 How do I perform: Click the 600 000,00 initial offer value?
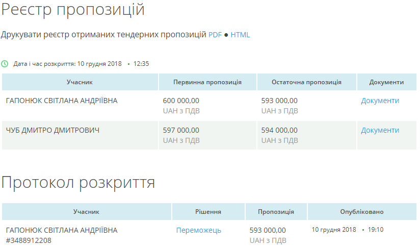[x=181, y=101]
